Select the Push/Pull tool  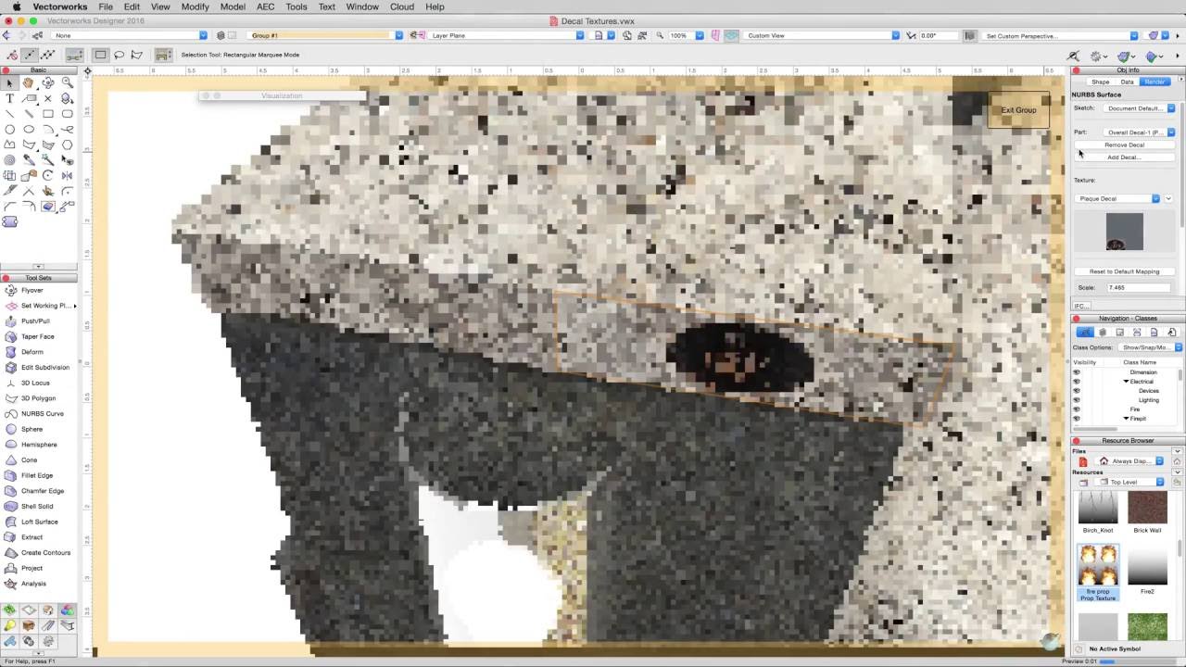point(35,321)
